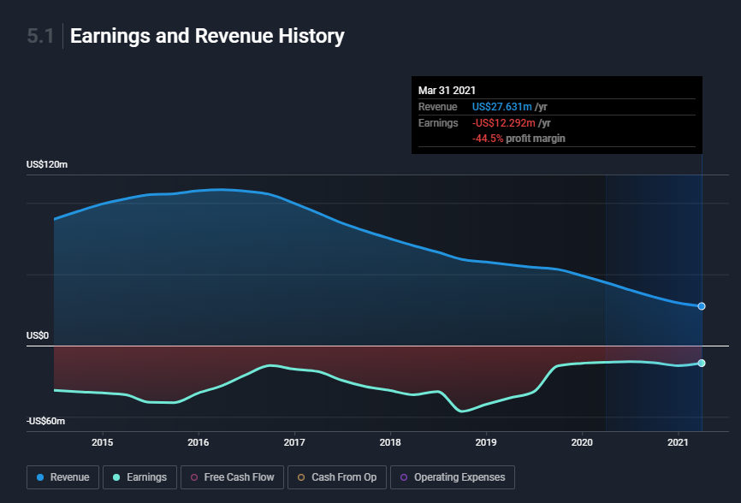741x503 pixels.
Task: Click the blue Revenue endpoint marker on chart
Action: [702, 306]
